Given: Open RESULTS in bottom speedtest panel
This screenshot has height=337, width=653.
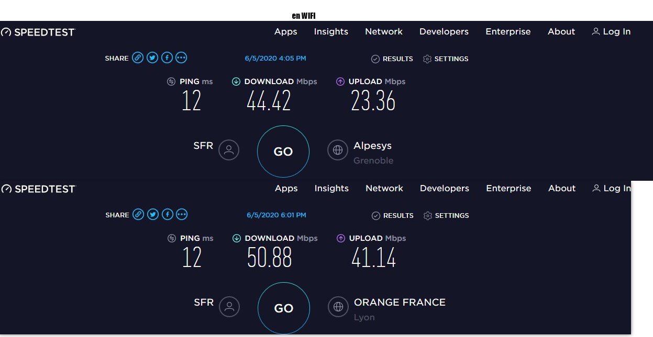Looking at the screenshot, I should tap(392, 216).
